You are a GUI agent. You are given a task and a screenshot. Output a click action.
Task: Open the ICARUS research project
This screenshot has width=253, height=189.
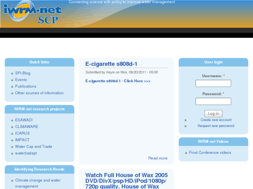(x=22, y=133)
